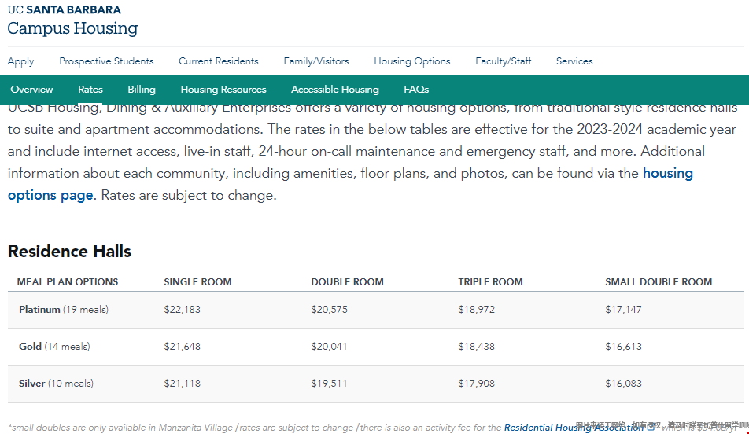Screen dimensions: 749x434
Task: Click Platinum single room rate $22,183
Action: click(182, 310)
